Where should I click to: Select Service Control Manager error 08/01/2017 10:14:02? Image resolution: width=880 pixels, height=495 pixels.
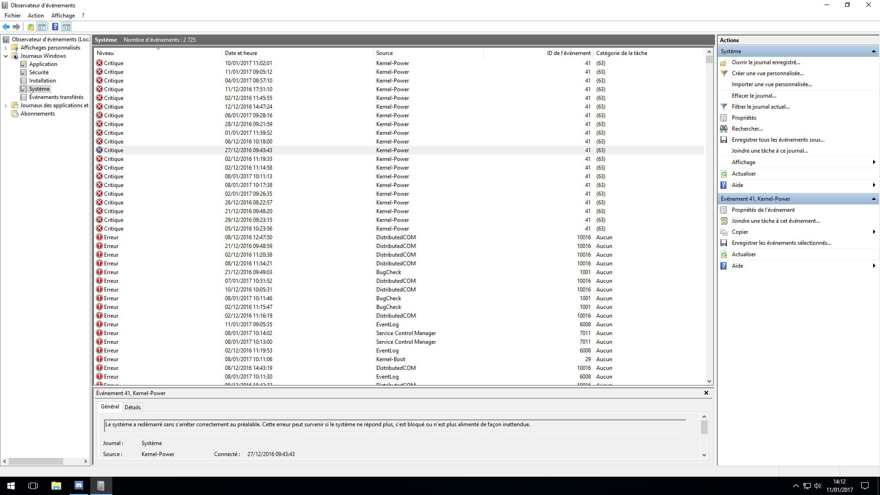click(x=399, y=333)
